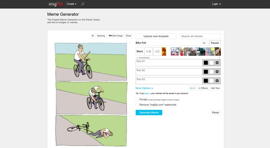Enable the Private checkbox

click(137, 100)
